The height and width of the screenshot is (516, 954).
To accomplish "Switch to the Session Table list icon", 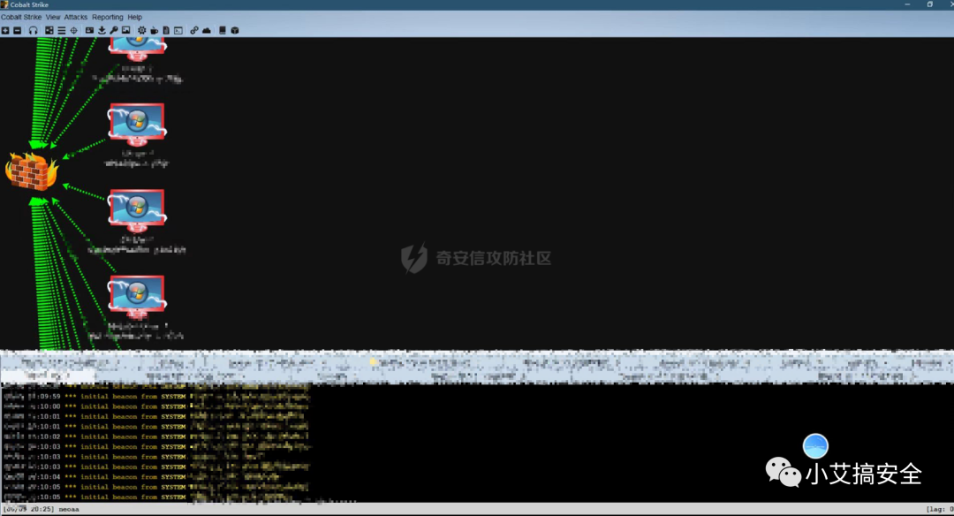I will click(62, 30).
